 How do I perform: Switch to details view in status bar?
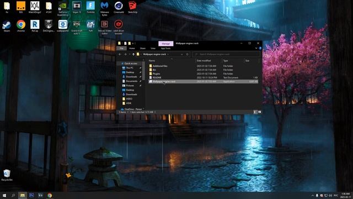tap(255, 112)
